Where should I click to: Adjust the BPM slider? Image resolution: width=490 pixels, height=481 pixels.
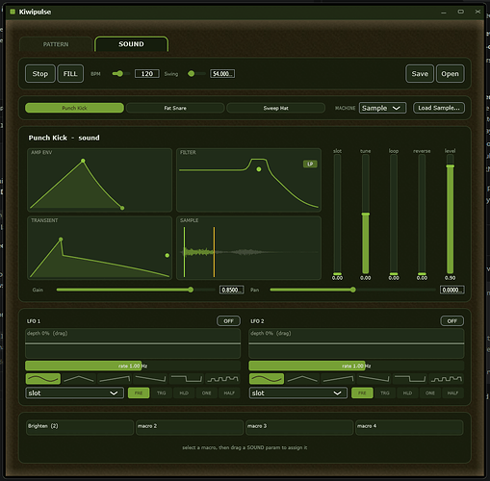(x=121, y=74)
